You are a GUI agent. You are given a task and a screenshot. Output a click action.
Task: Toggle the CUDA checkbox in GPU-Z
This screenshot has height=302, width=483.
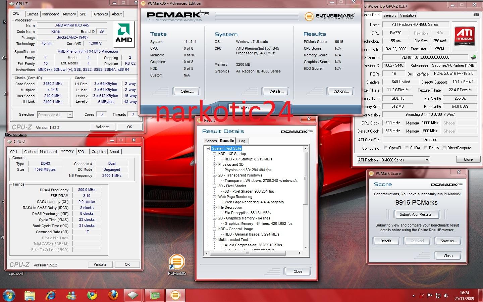(x=407, y=148)
